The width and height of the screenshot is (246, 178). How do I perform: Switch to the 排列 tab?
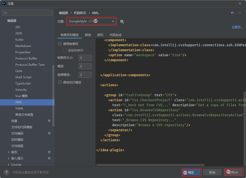pyautogui.click(x=100, y=35)
